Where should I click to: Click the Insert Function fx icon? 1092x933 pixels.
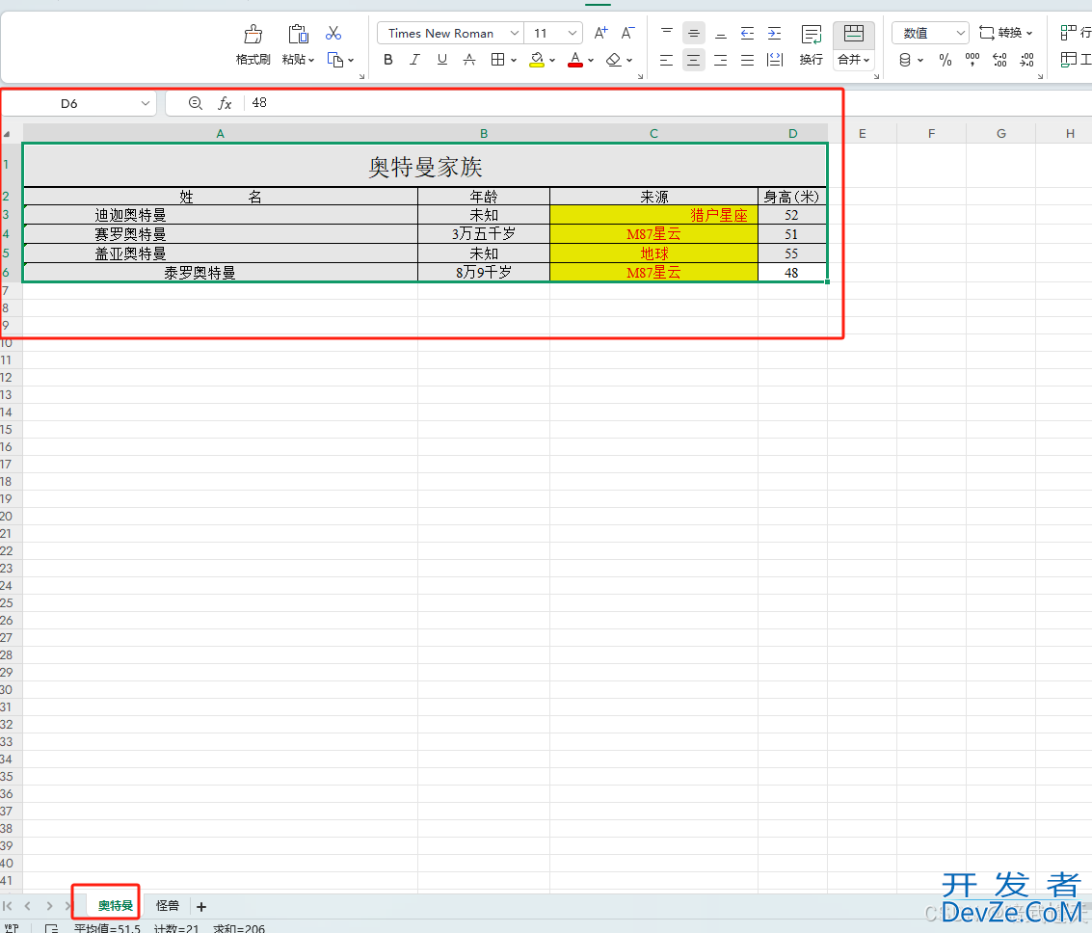pyautogui.click(x=225, y=103)
